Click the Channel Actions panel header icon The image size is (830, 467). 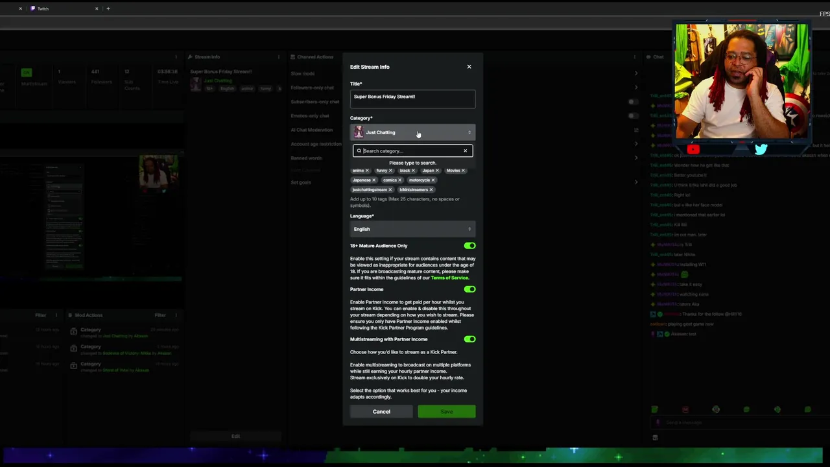[293, 57]
